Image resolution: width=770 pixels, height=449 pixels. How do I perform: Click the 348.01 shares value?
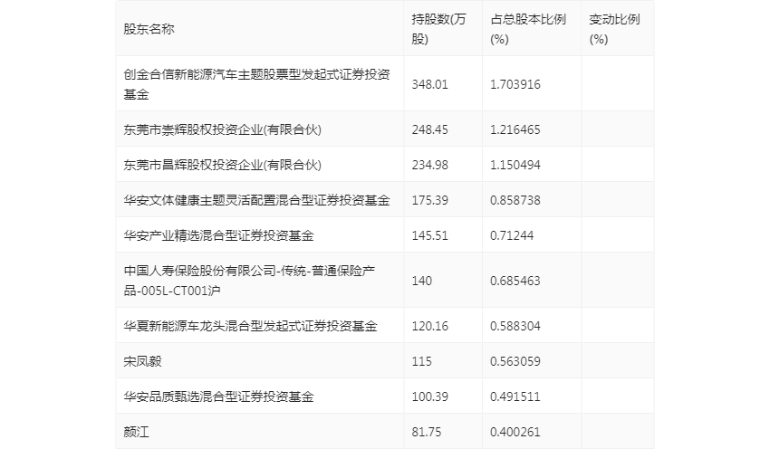pos(429,84)
